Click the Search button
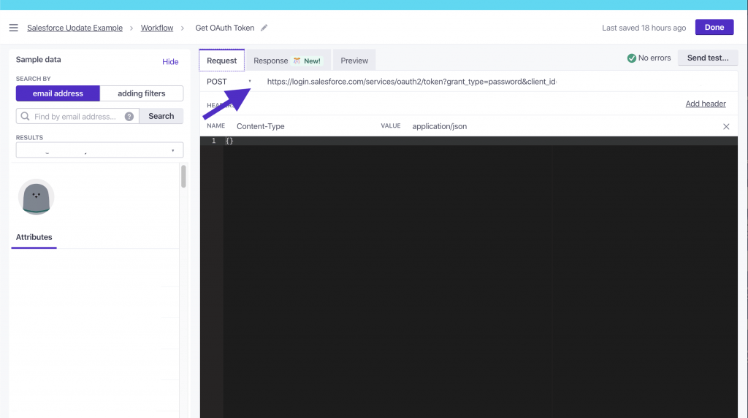Image resolution: width=748 pixels, height=418 pixels. click(x=161, y=116)
